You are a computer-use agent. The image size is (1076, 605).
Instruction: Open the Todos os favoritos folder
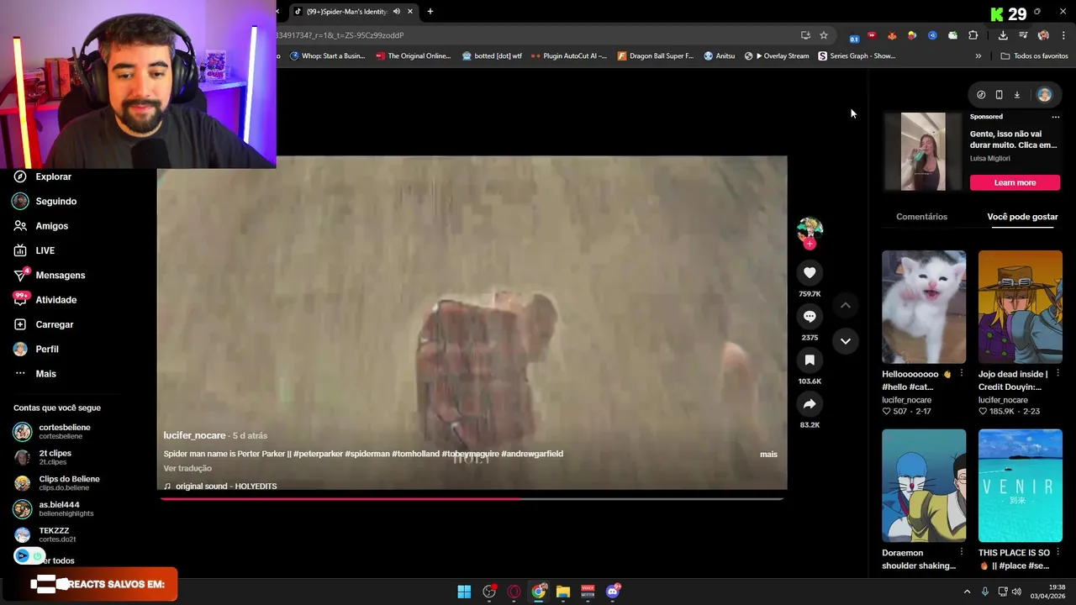1034,56
